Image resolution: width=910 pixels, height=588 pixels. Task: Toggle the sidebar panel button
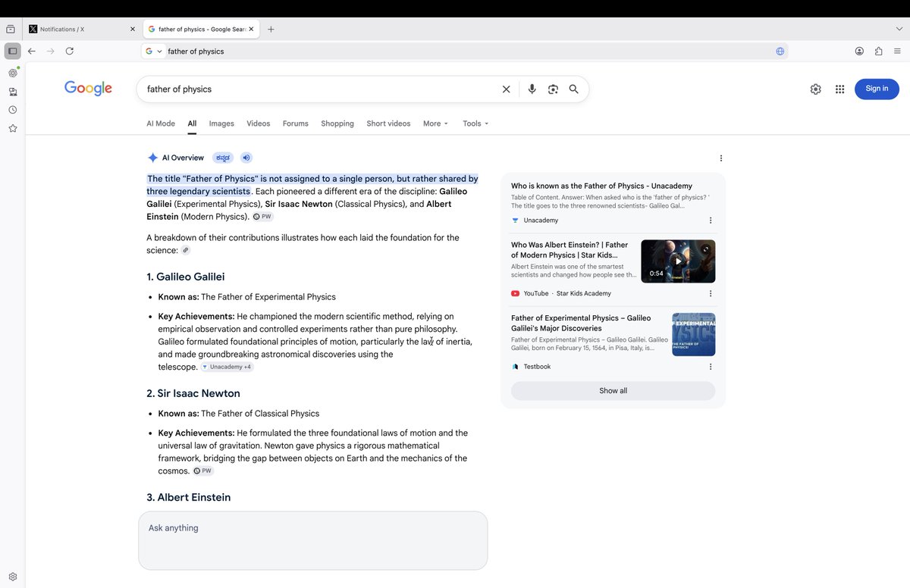click(12, 51)
